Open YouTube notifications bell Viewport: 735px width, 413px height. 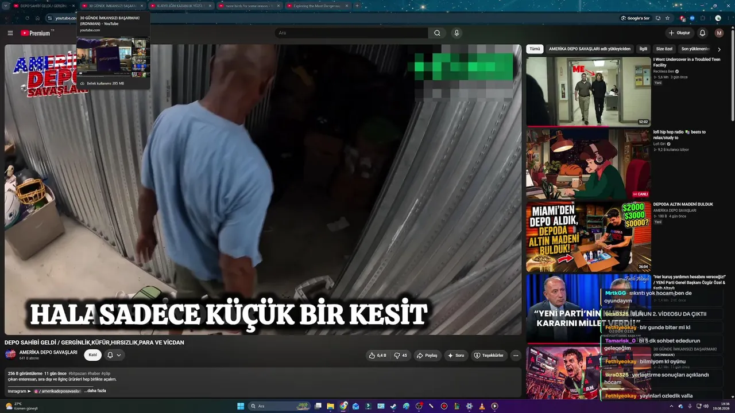tap(702, 33)
